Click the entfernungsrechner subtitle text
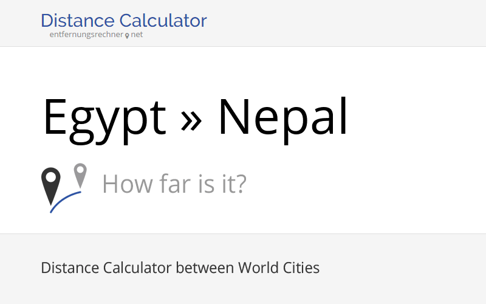Image resolution: width=486 pixels, height=304 pixels. (x=86, y=35)
